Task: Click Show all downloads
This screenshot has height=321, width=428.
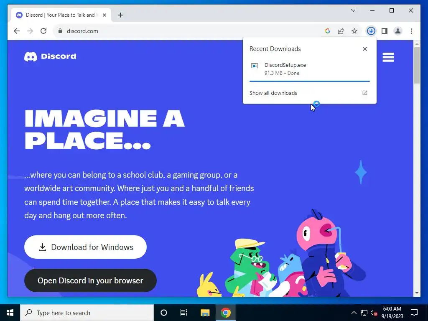Action: pos(273,93)
